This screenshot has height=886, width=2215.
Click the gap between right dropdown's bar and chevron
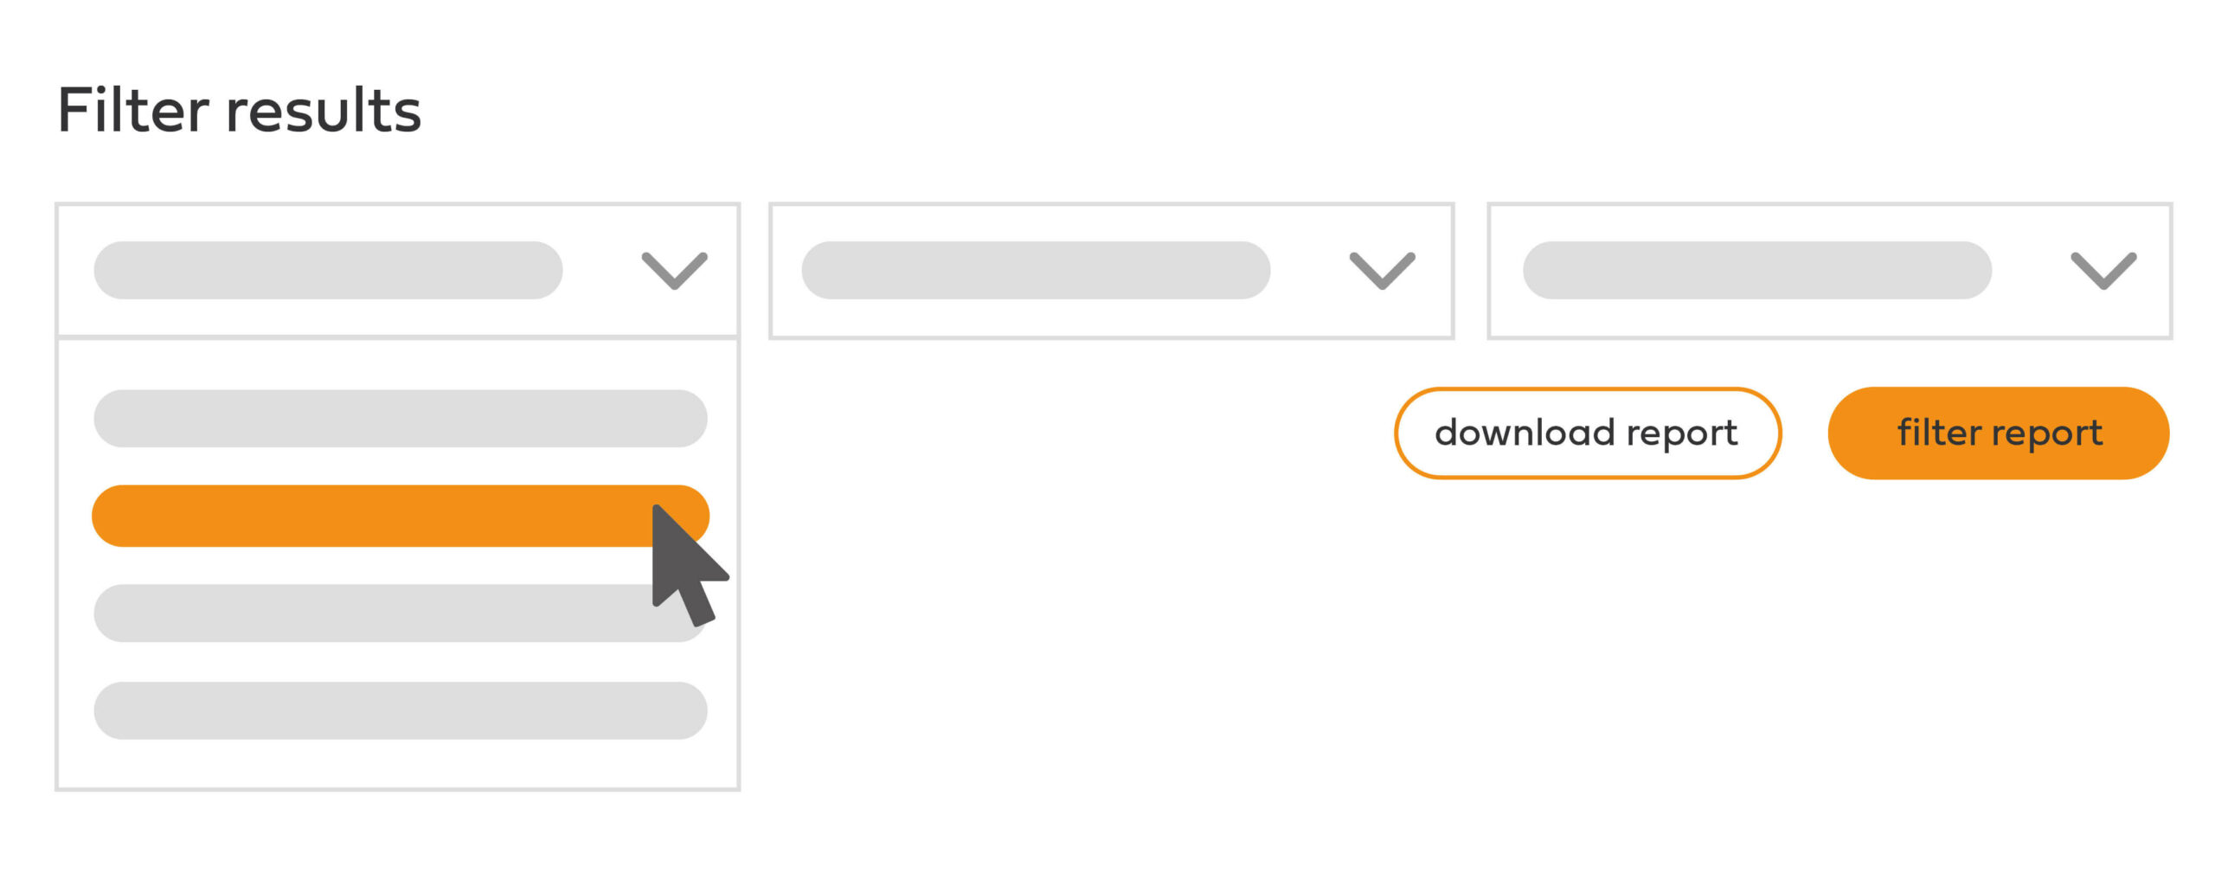pos(2031,270)
